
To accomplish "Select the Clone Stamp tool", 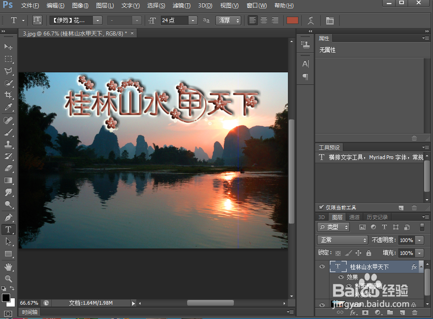I will click(8, 144).
